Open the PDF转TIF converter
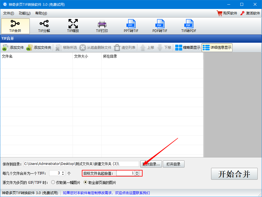Viewport: 262px width, 197px height. pos(160,26)
